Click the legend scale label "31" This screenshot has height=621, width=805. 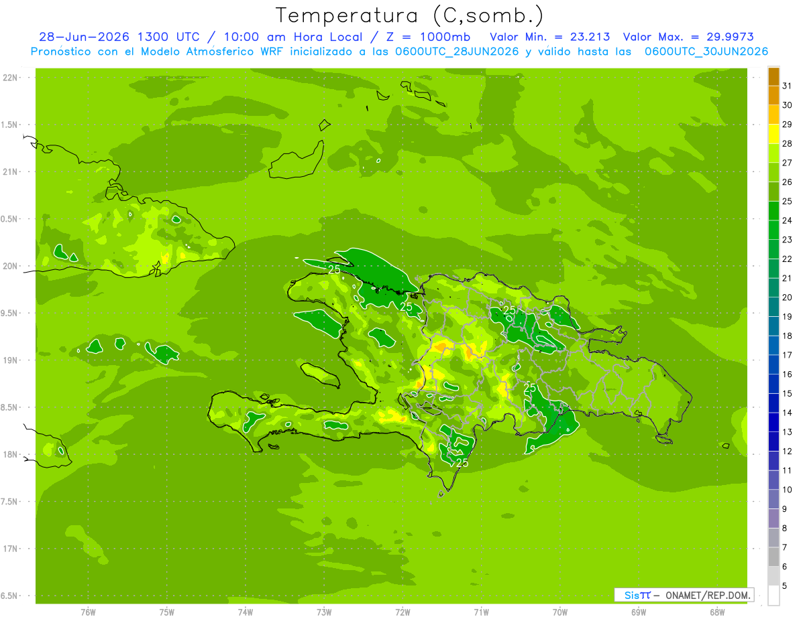(x=788, y=86)
